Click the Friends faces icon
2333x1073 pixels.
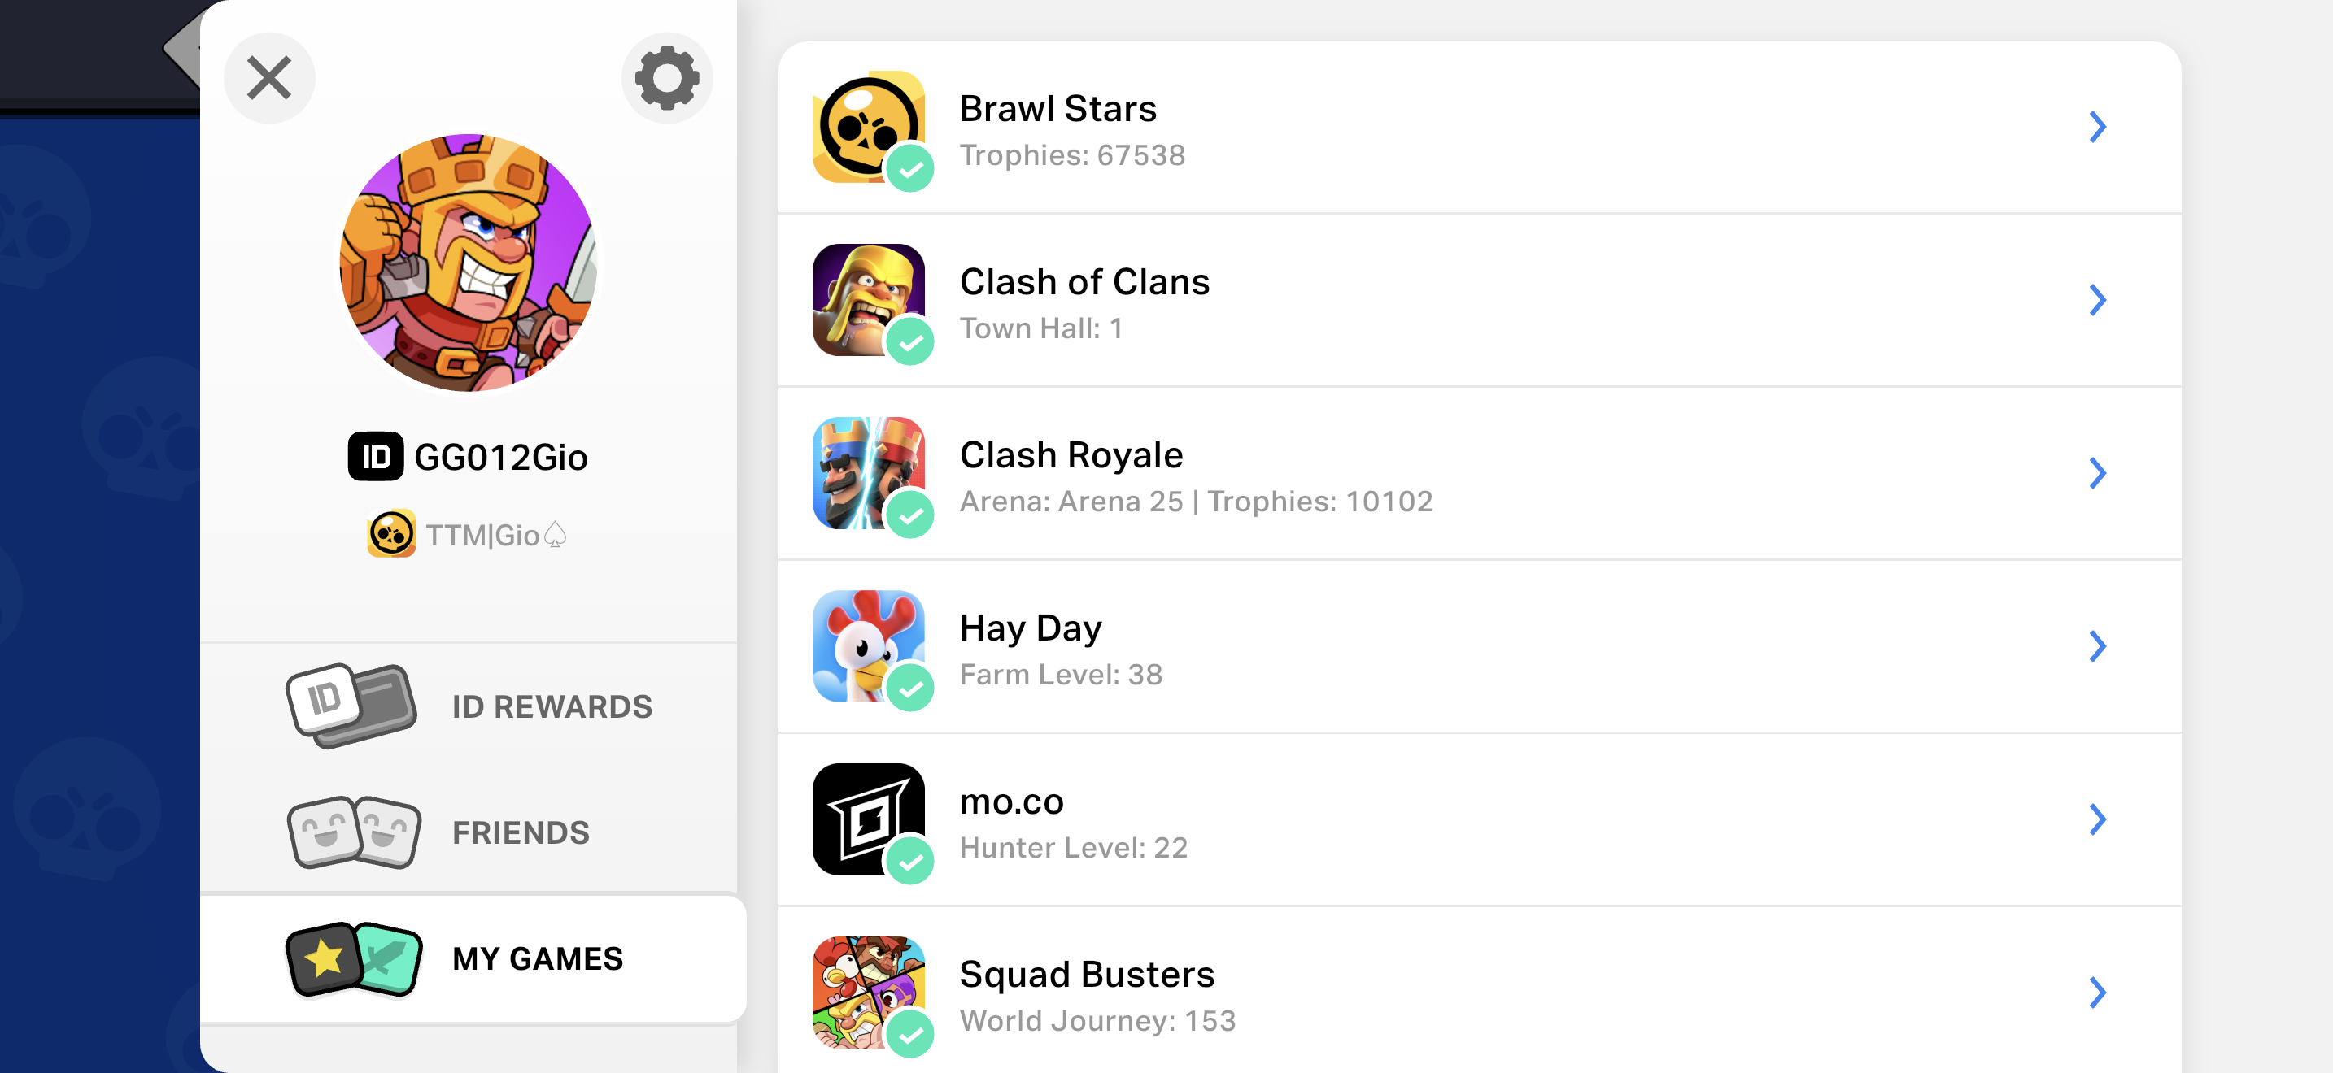(354, 832)
